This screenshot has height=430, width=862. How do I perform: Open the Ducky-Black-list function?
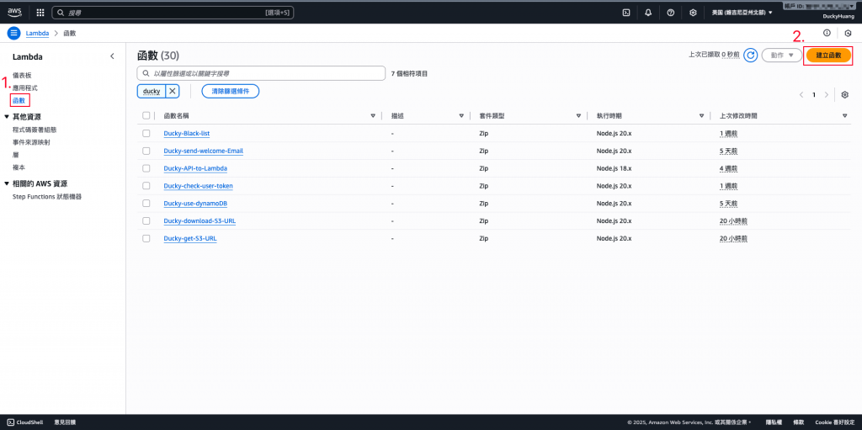(186, 133)
